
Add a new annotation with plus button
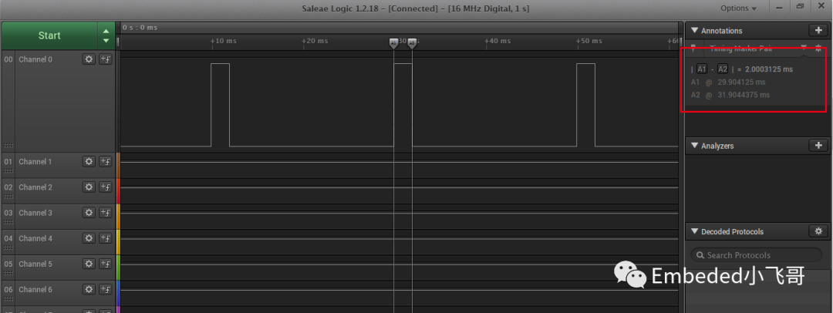[818, 30]
